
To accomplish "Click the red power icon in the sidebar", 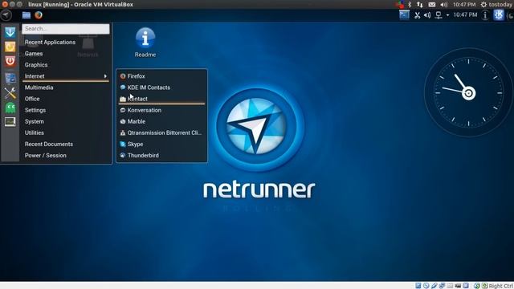I will coord(10,61).
